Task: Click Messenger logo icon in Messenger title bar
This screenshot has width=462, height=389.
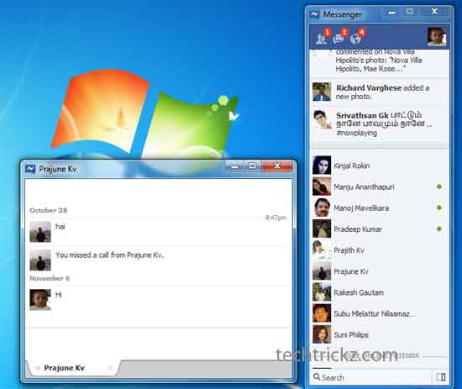Action: pyautogui.click(x=315, y=14)
